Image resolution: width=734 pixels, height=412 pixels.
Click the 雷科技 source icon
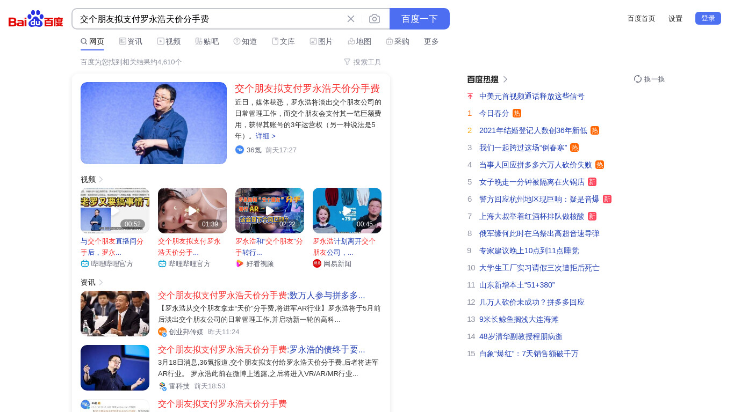point(162,386)
